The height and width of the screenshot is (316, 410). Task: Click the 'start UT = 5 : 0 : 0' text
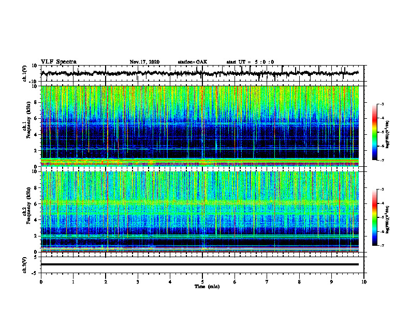coord(250,62)
